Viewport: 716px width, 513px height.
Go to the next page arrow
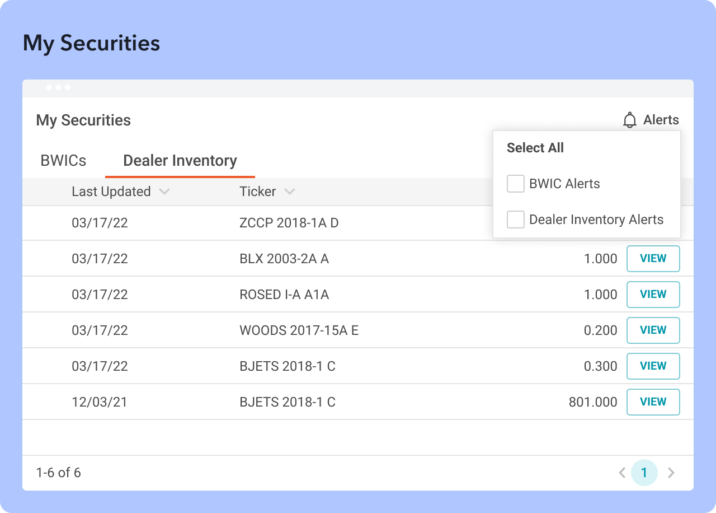(x=671, y=473)
